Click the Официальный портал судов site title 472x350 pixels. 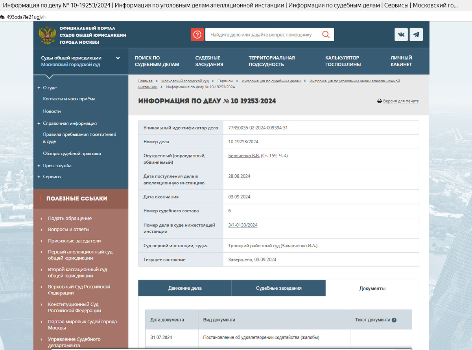click(93, 35)
